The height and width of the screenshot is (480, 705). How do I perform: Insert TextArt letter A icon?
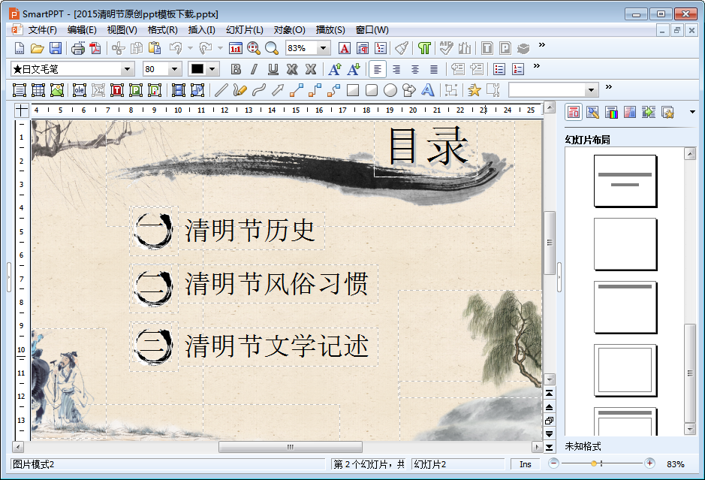428,90
